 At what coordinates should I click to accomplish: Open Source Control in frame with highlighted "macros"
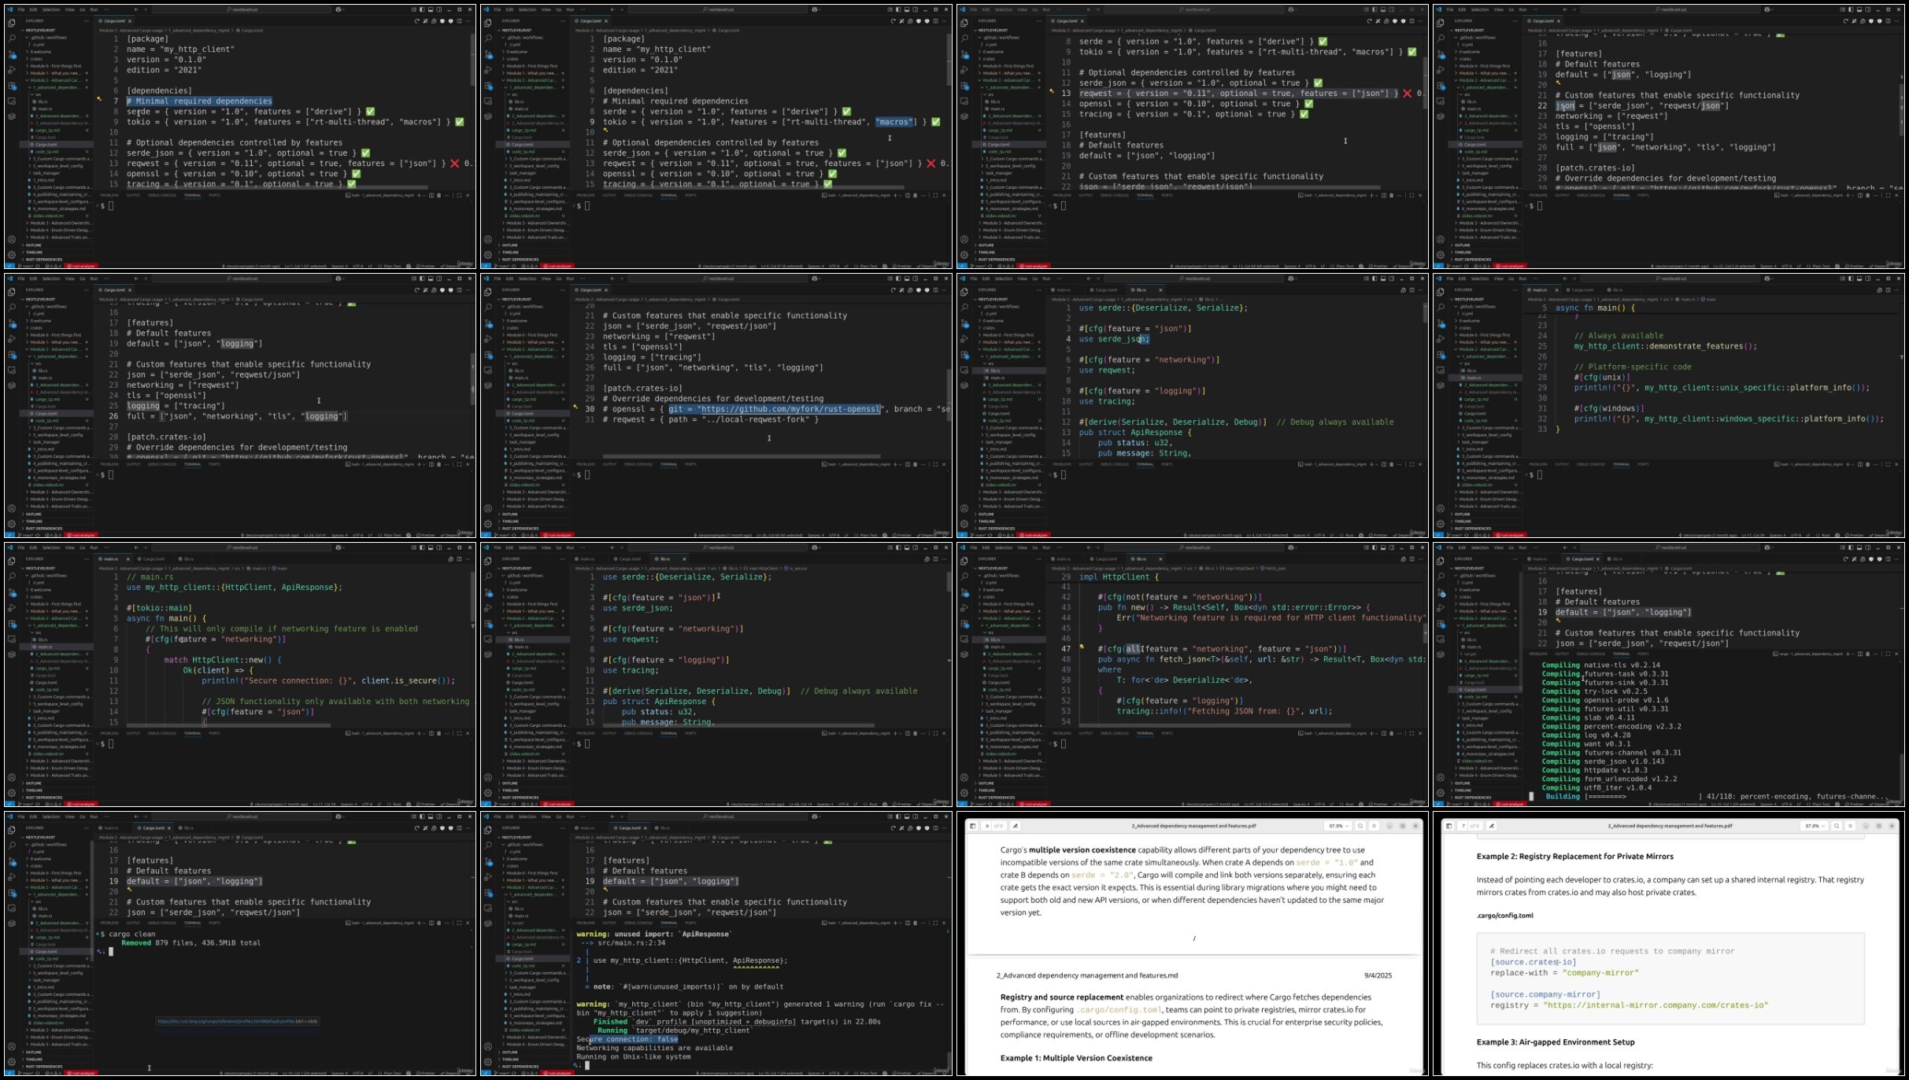(488, 53)
